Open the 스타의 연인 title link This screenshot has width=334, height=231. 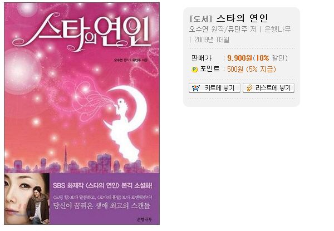point(242,18)
